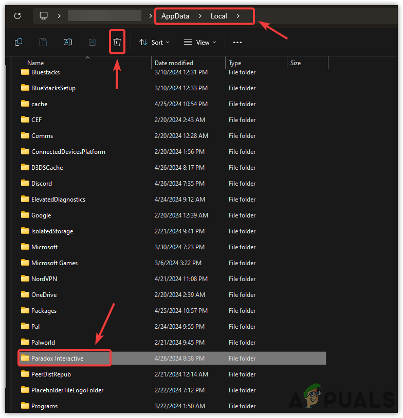This screenshot has height=418, width=403.
Task: Click the Discord folder icon
Action: point(25,183)
